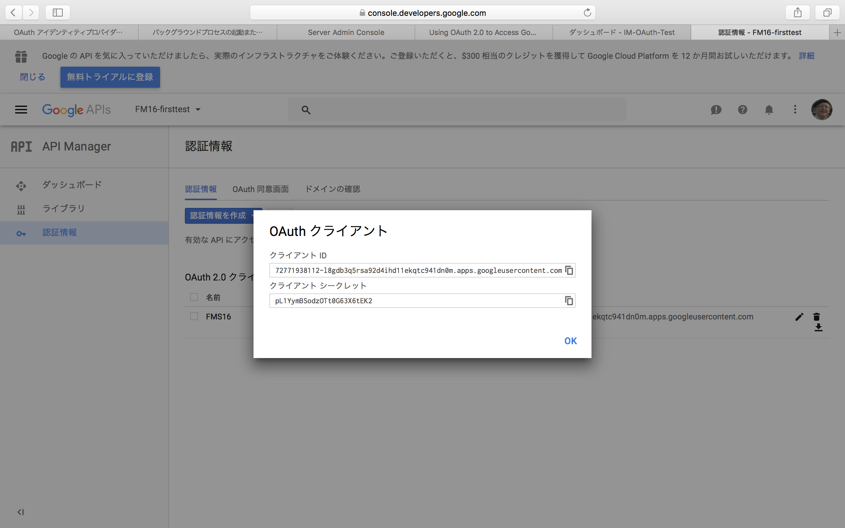Show the Safari sidebar
Screen dimensions: 845x528
pos(58,13)
